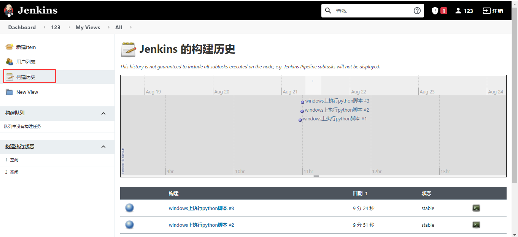518x237 pixels.
Task: Select timeline event python脚本 #2
Action: point(337,110)
